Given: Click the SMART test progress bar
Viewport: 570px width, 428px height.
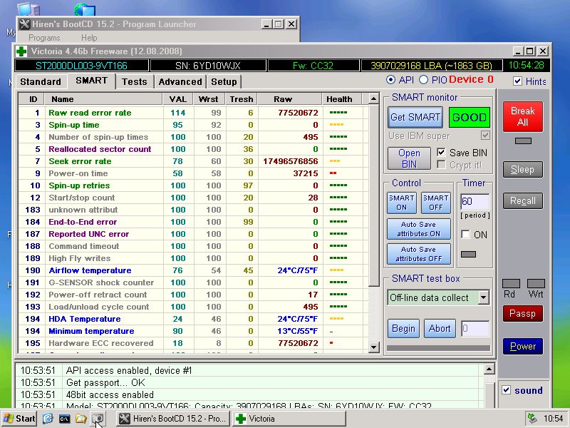Looking at the screenshot, I should pos(438,348).
